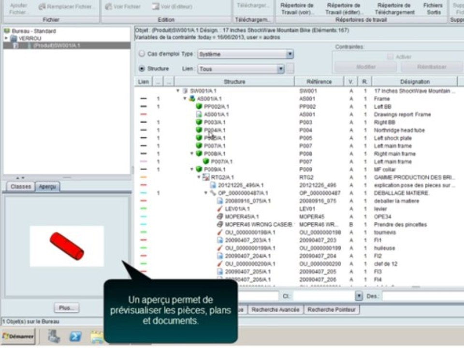Switch to the Aperçu tab
The width and height of the screenshot is (464, 348).
[47, 187]
